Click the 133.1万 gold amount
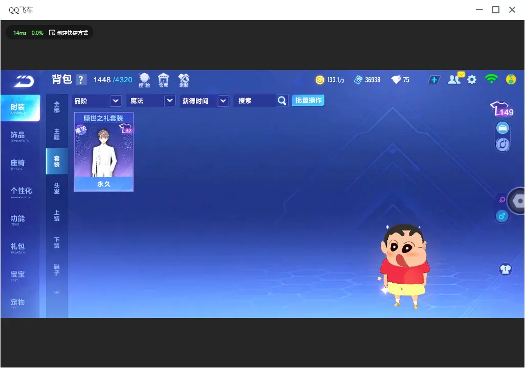The image size is (525, 368). pos(336,80)
